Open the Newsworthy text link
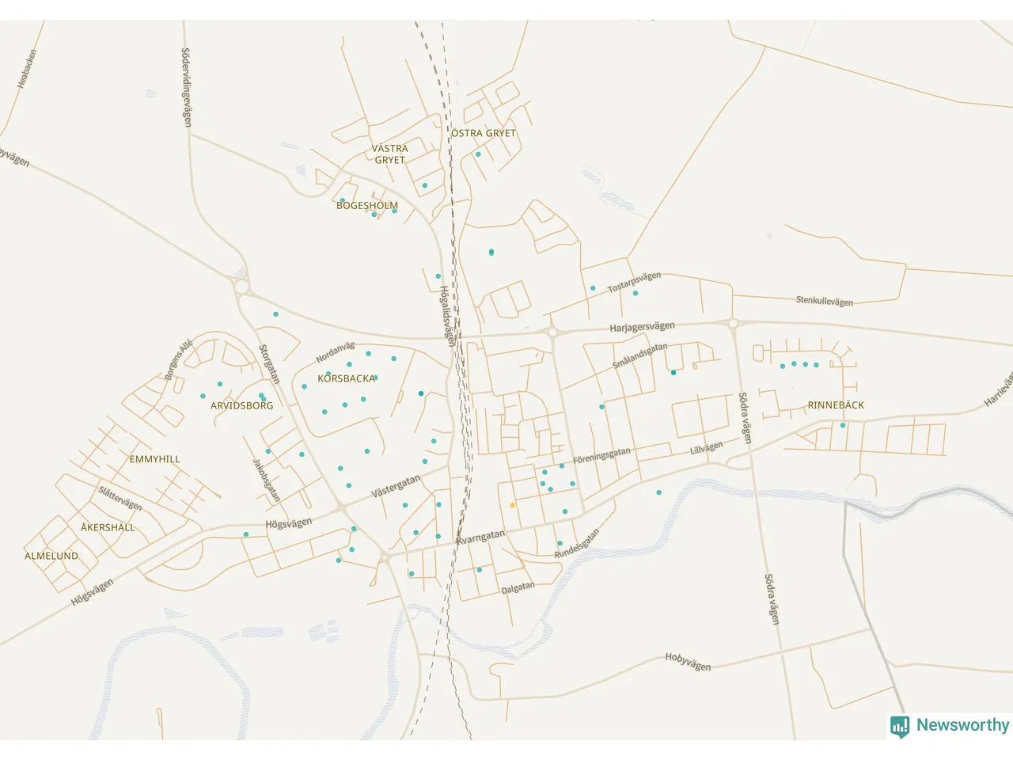 point(962,725)
